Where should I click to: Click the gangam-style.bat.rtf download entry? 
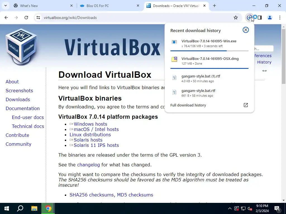point(209,93)
